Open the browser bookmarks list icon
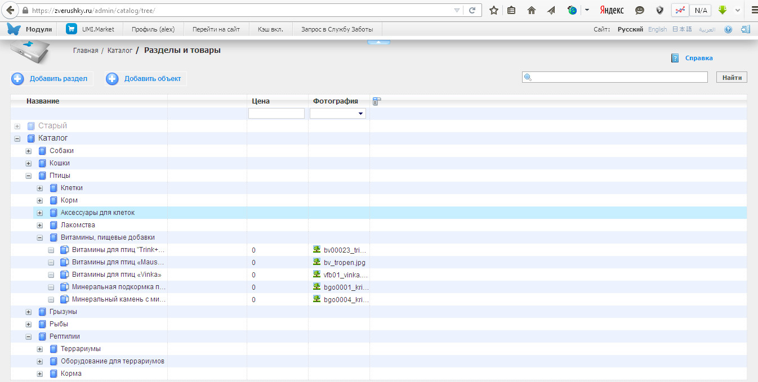 click(x=511, y=10)
